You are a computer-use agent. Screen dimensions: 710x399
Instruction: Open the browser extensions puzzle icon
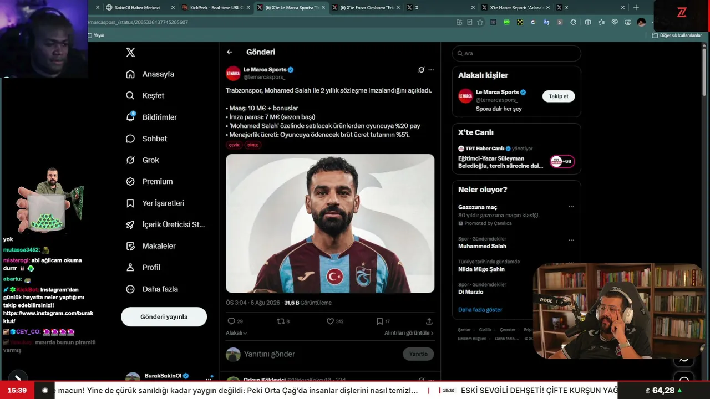point(573,22)
